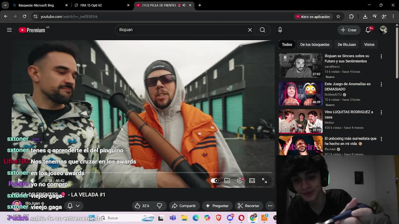Switch to the Búsqueda: Microsoft Bing tab
Screen dimensions: 399x224
click(x=41, y=5)
